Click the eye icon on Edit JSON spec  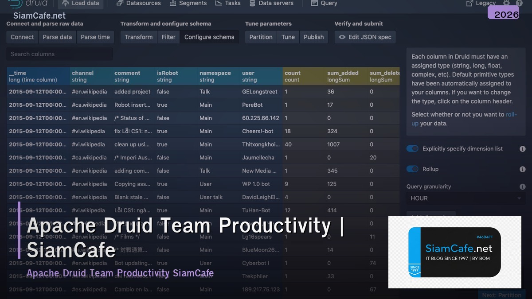[341, 37]
